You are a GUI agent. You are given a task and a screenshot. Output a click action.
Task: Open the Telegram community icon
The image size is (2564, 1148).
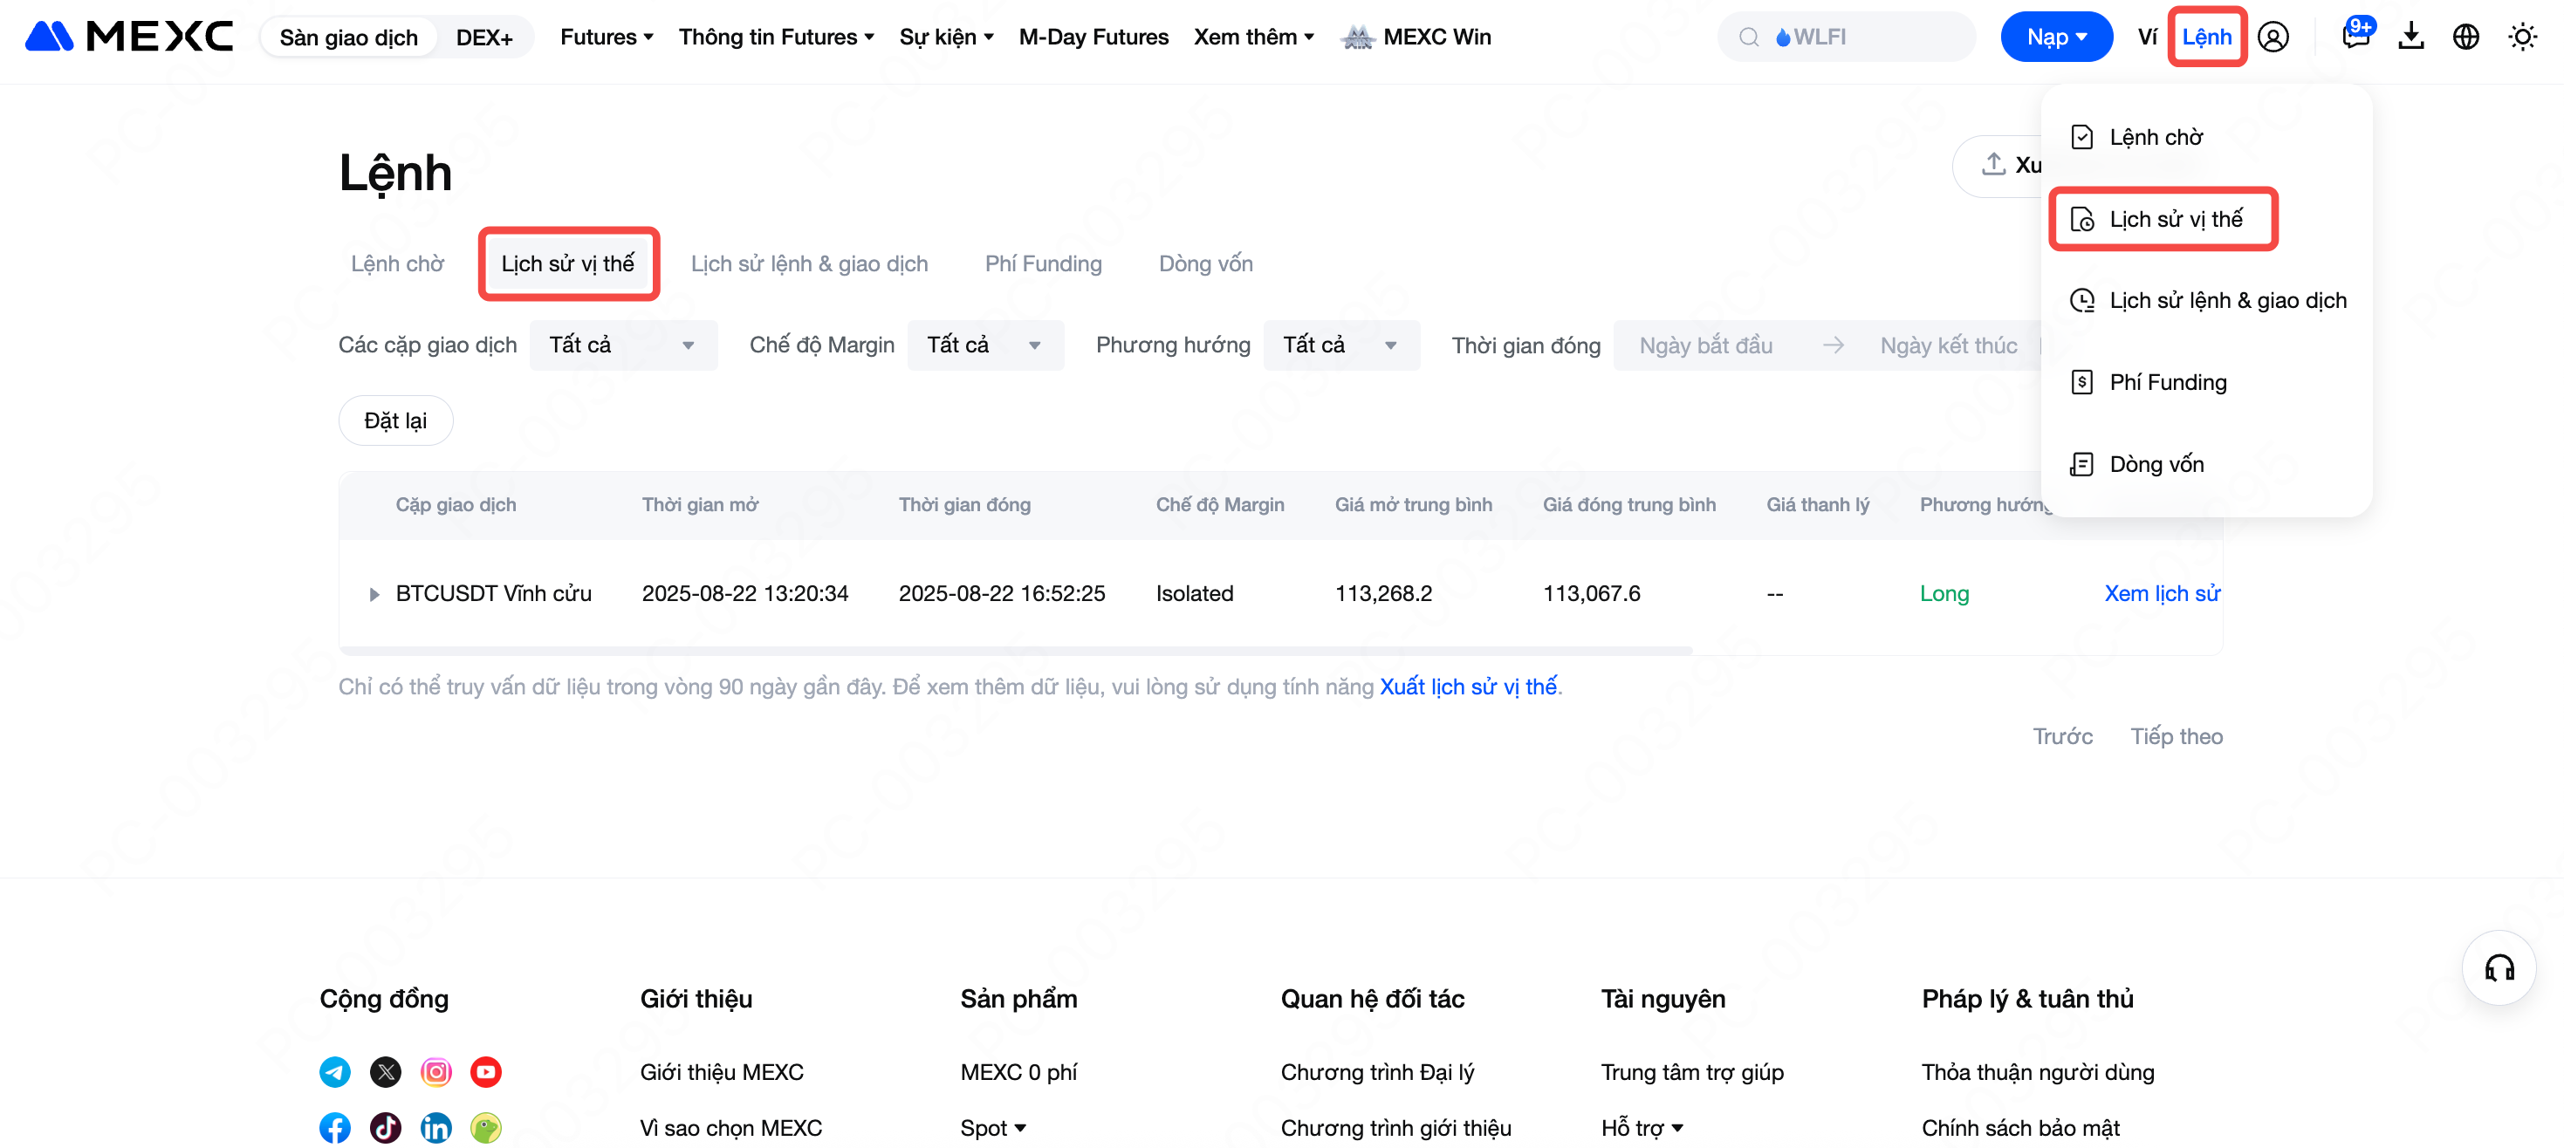pos(334,1071)
